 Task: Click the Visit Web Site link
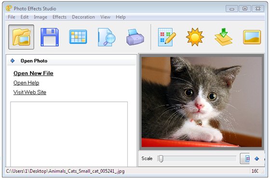pyautogui.click(x=30, y=92)
